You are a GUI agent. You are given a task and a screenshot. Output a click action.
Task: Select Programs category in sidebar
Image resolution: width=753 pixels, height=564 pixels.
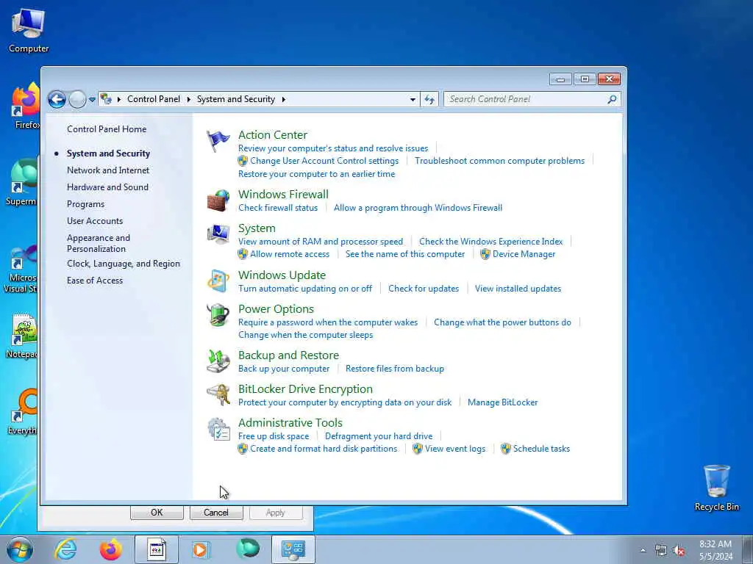tap(85, 204)
